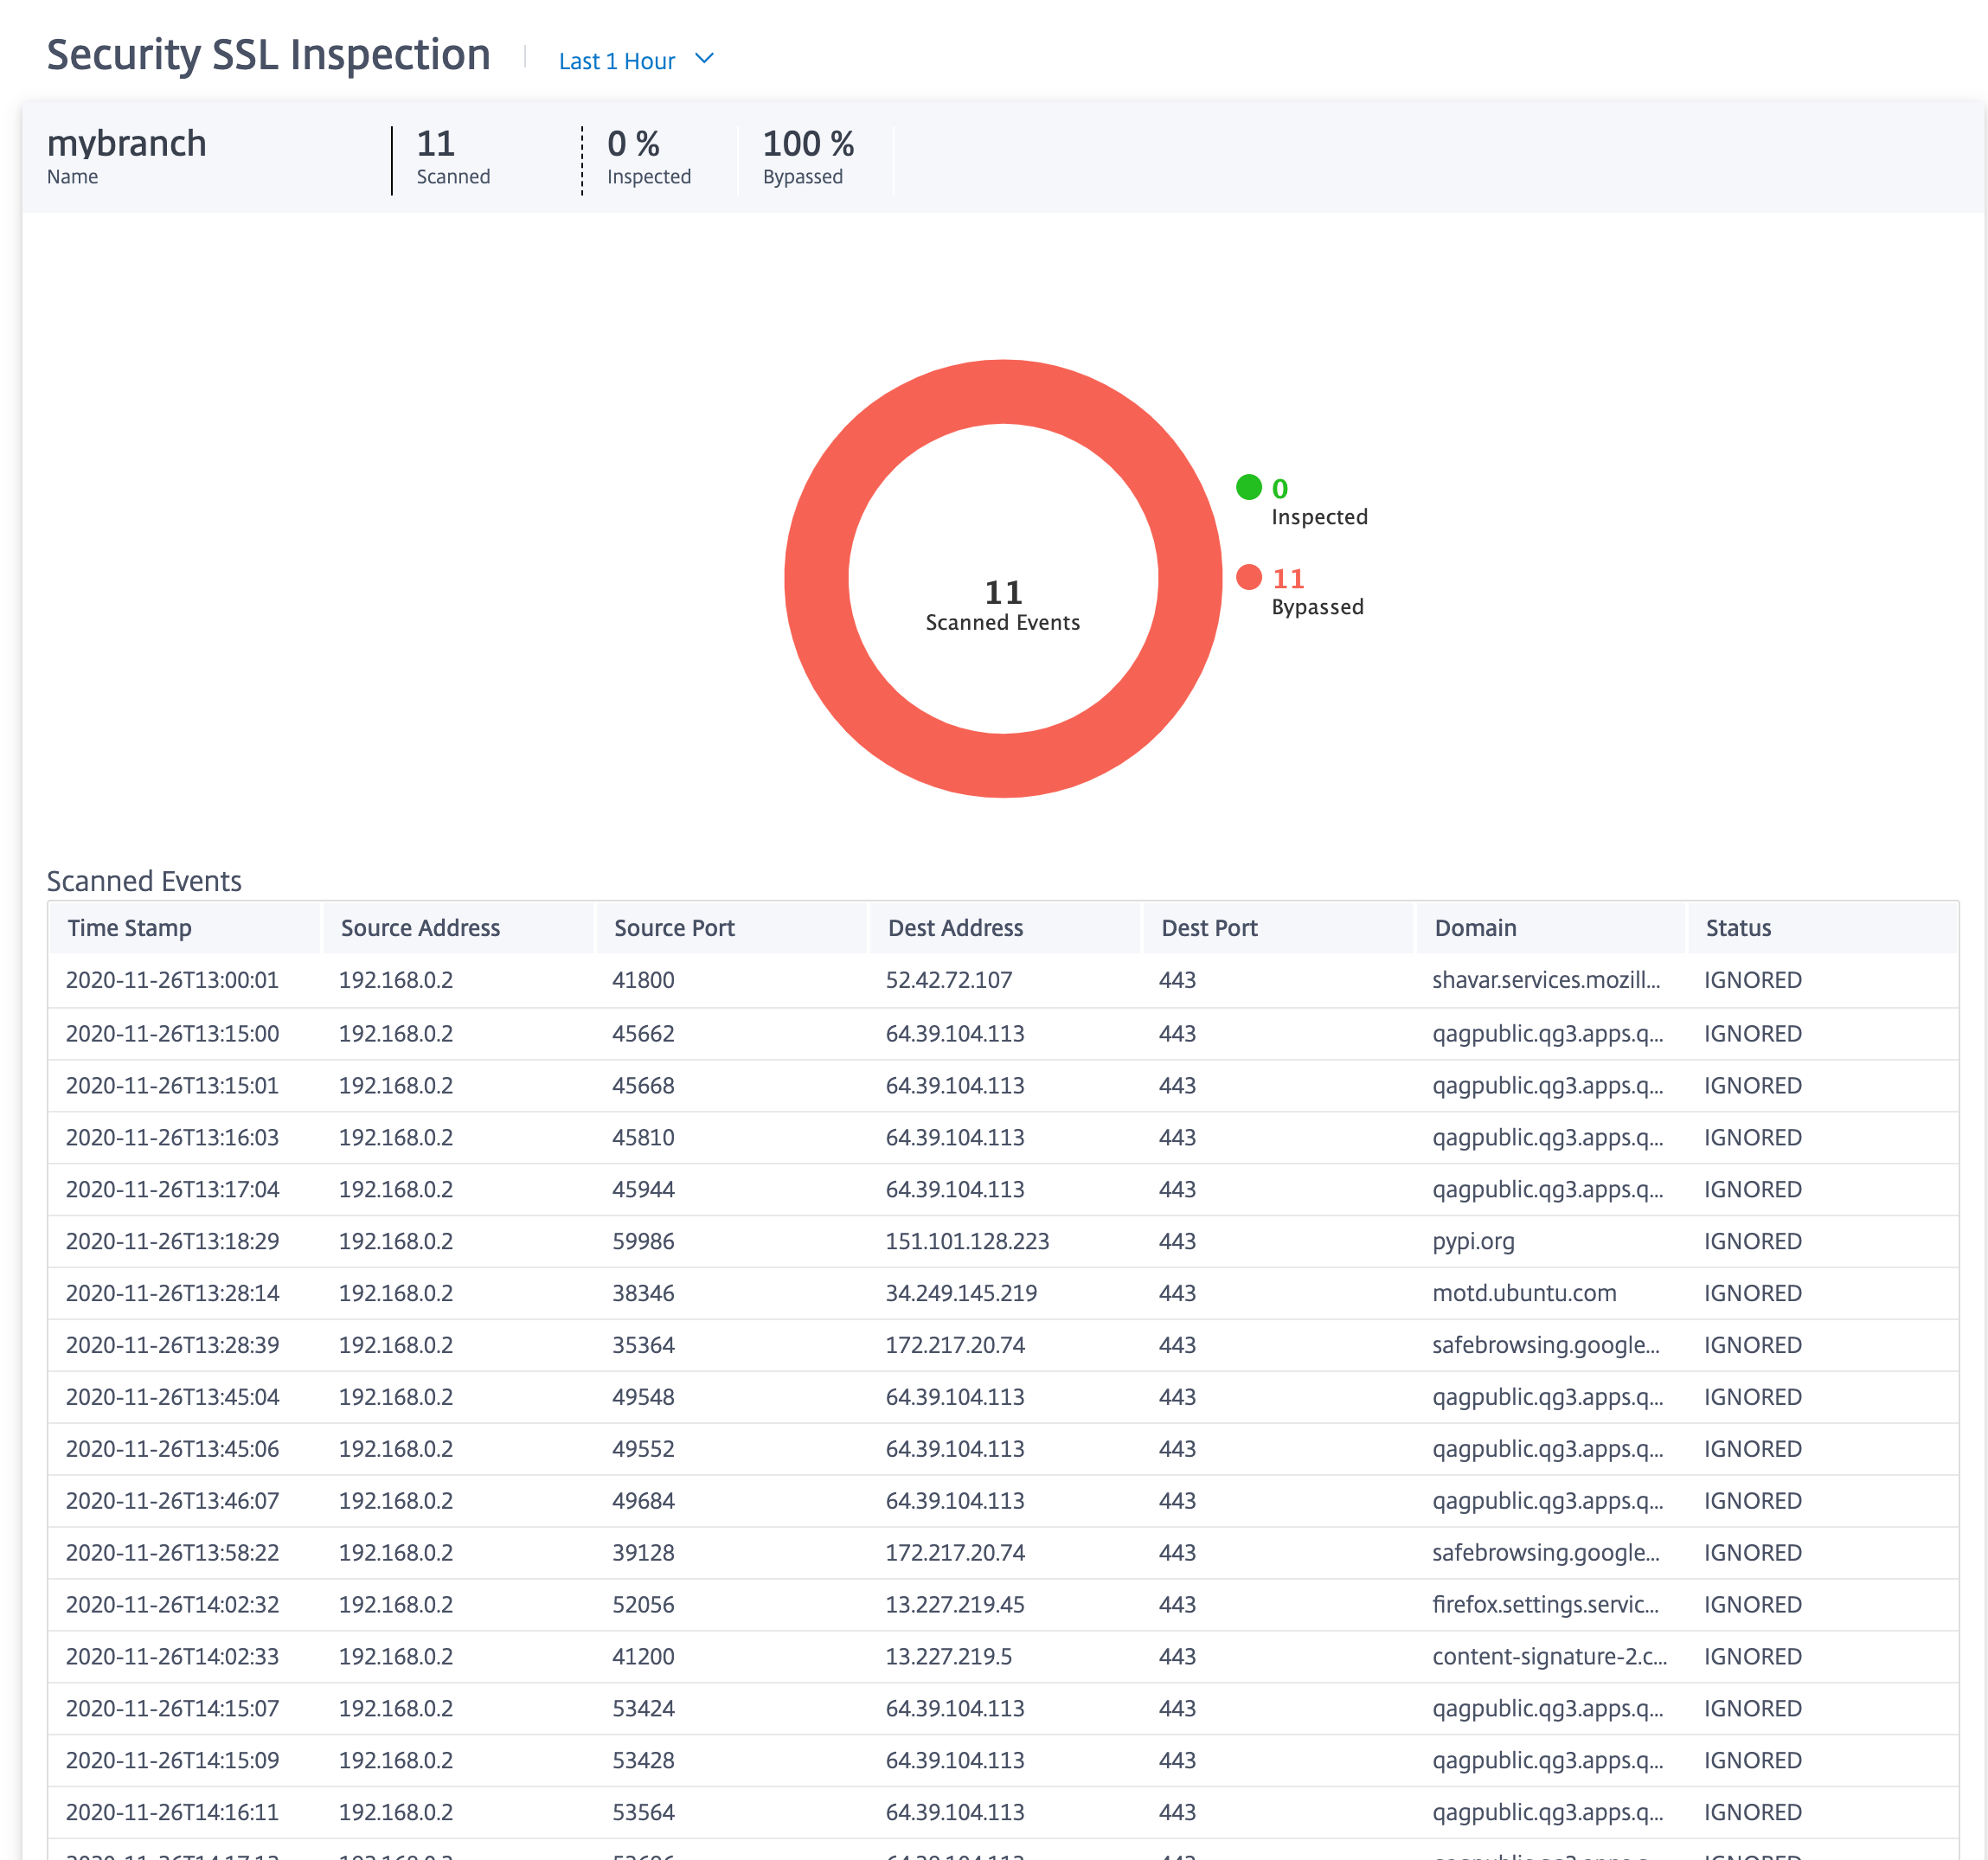Viewport: 1988px width, 1860px height.
Task: Click the 11 Scanned Events center label
Action: pyautogui.click(x=1003, y=605)
